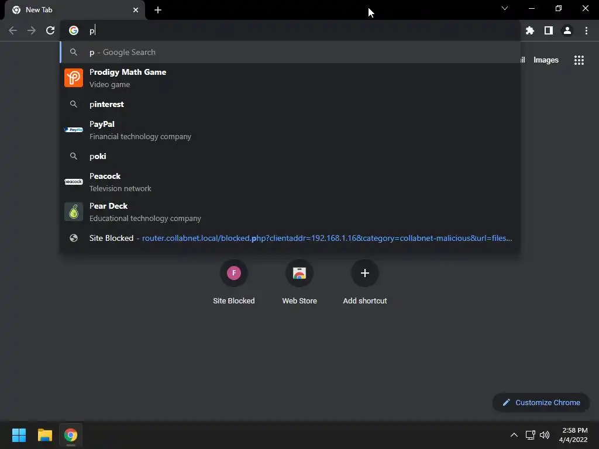Image resolution: width=599 pixels, height=449 pixels.
Task: Reload the page with the refresh icon
Action: point(50,30)
